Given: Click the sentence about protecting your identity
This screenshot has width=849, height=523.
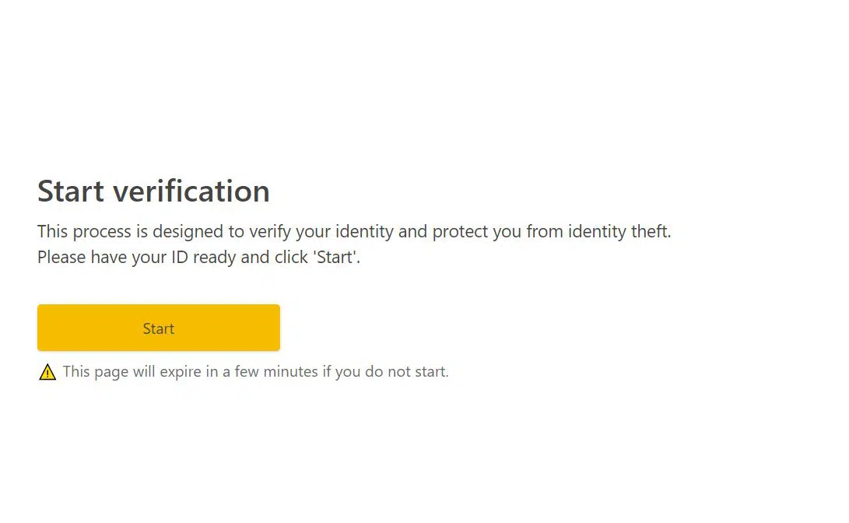Looking at the screenshot, I should 353,231.
